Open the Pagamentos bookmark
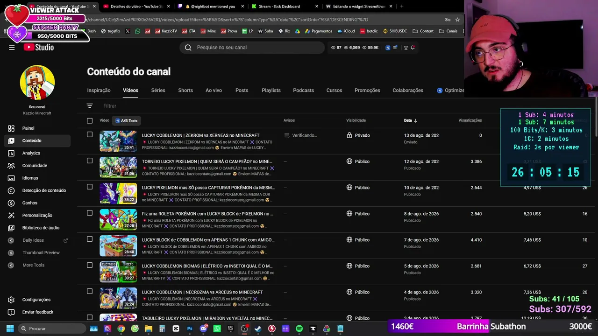 [x=318, y=31]
